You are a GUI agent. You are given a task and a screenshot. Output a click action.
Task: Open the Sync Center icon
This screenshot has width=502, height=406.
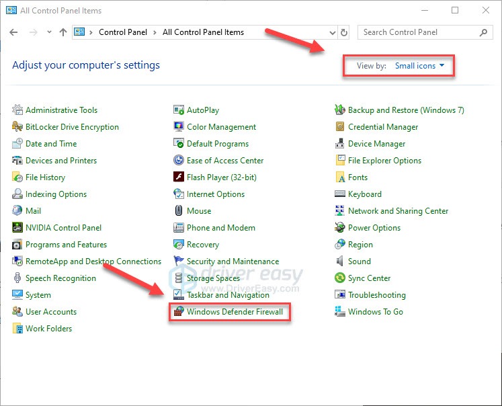click(x=340, y=278)
